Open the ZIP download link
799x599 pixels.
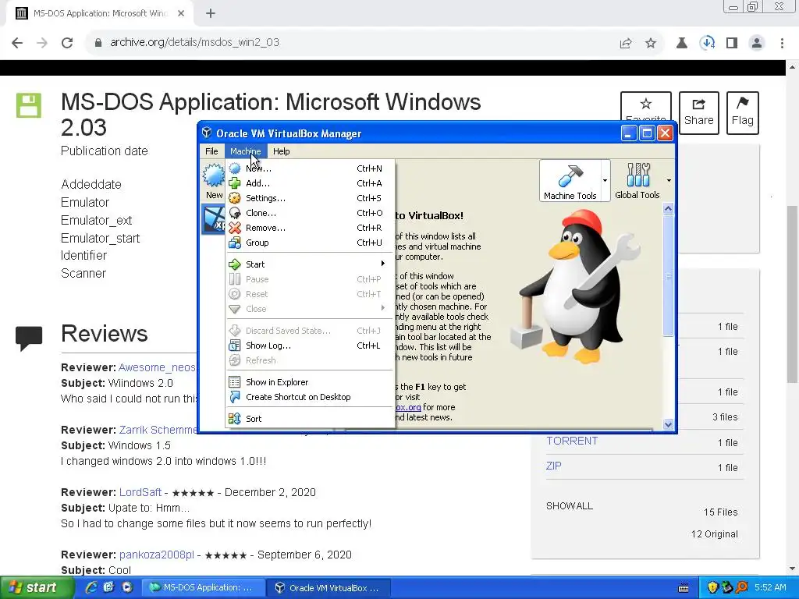click(553, 466)
